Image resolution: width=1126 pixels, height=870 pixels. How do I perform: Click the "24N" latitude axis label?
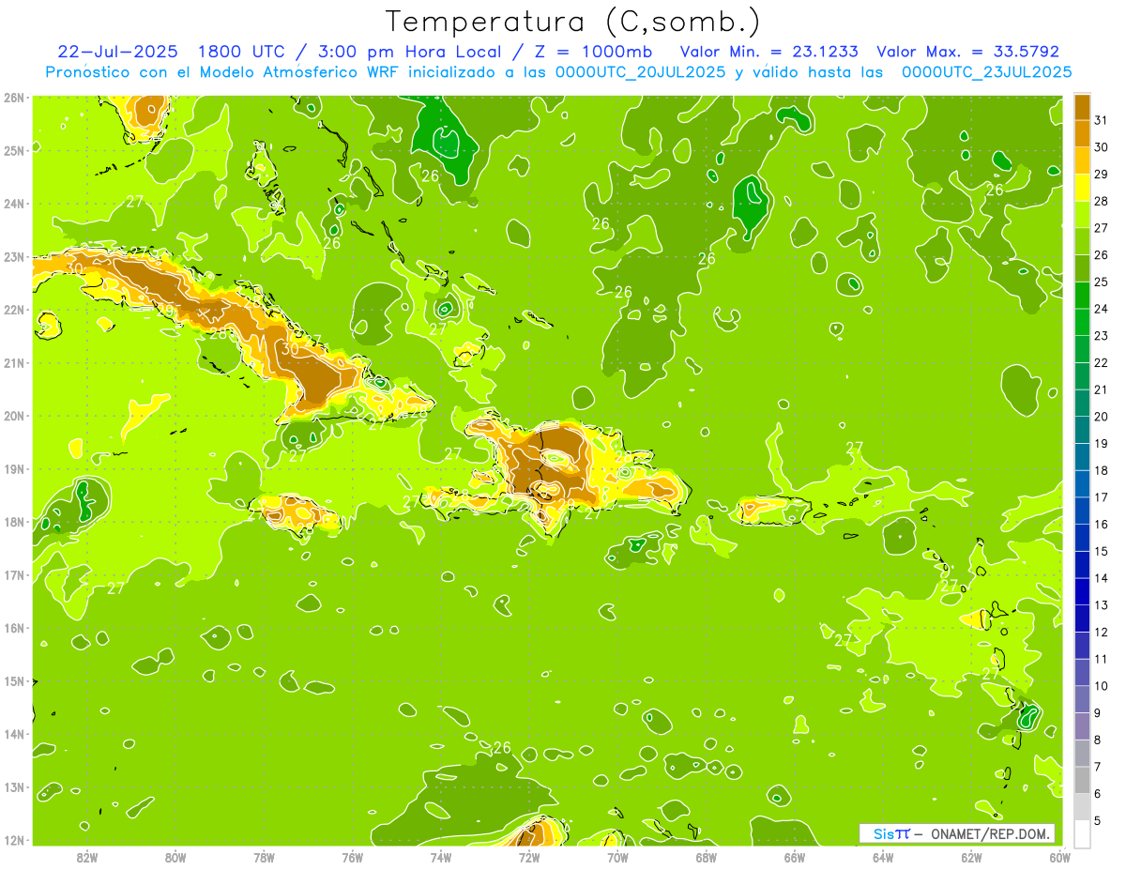[13, 204]
